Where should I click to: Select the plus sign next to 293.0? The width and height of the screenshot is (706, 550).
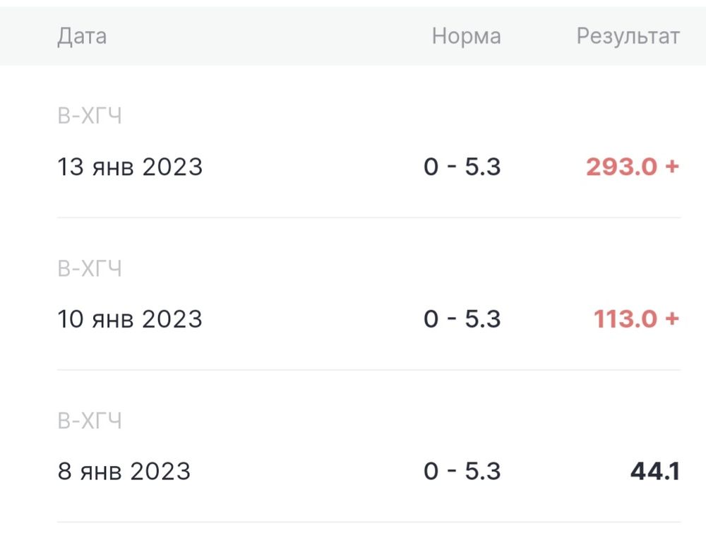[673, 167]
